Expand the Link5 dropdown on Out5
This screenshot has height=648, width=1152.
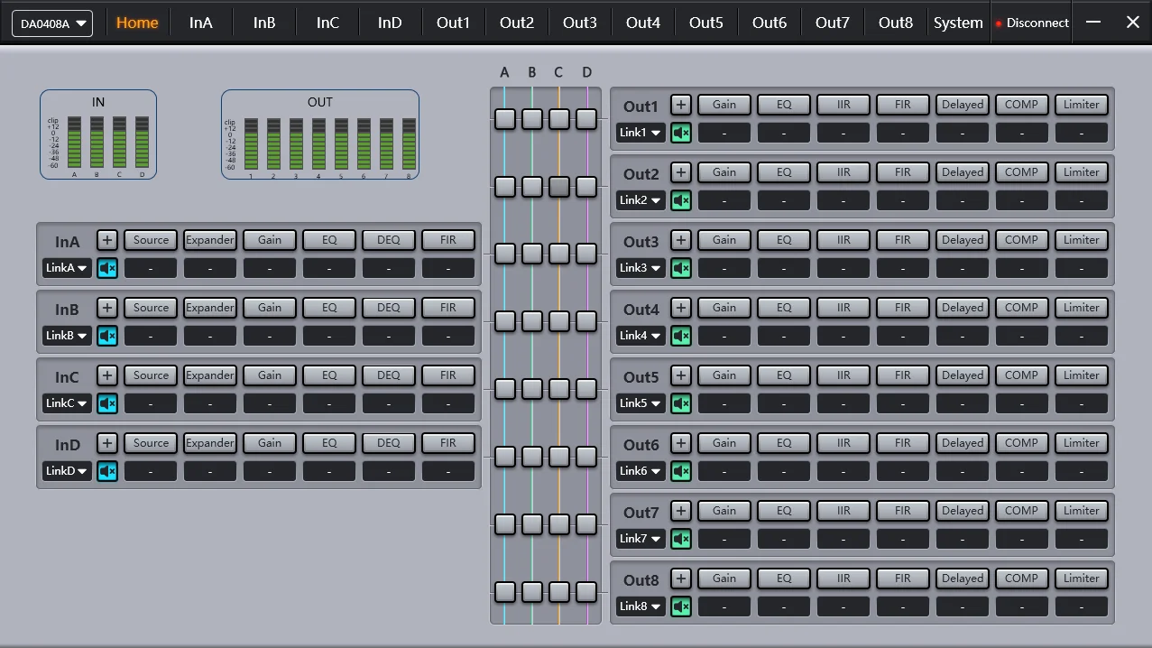point(640,403)
